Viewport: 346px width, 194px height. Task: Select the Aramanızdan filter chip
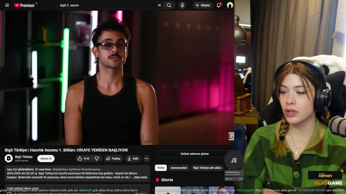179,168
